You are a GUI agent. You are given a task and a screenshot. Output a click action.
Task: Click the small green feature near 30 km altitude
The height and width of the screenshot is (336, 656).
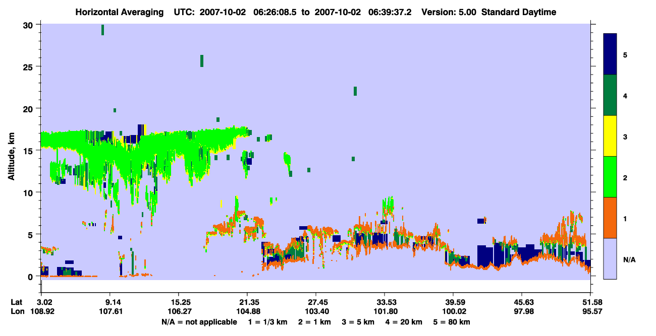[103, 30]
